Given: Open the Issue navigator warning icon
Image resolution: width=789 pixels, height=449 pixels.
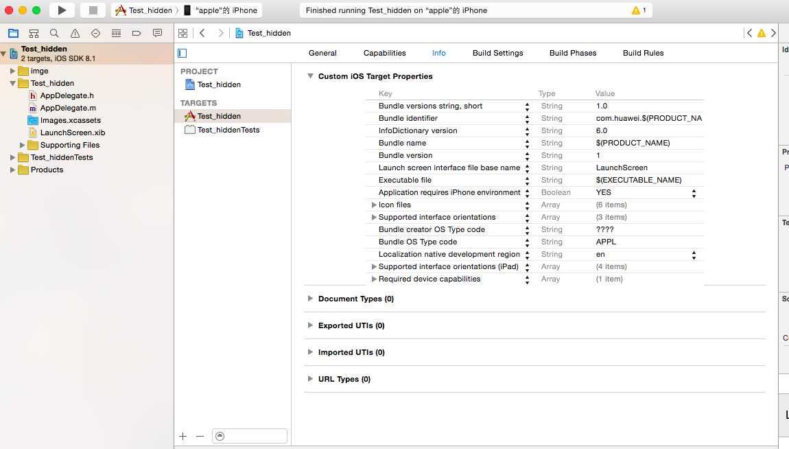Looking at the screenshot, I should point(75,33).
